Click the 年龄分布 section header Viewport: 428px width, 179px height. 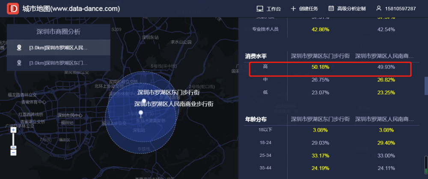[x=256, y=119]
